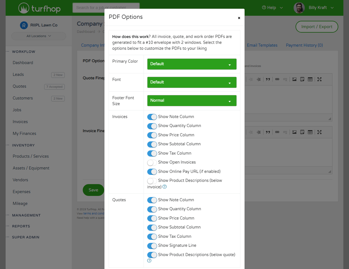Insert a link in the Quote Fineprint editor

click(277, 79)
